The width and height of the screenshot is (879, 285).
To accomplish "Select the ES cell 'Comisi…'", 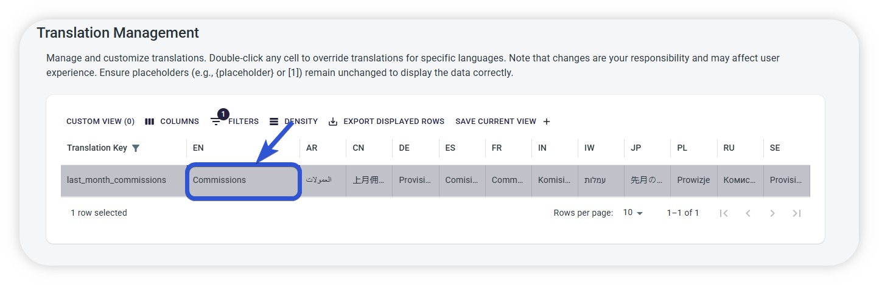I will coord(461,180).
